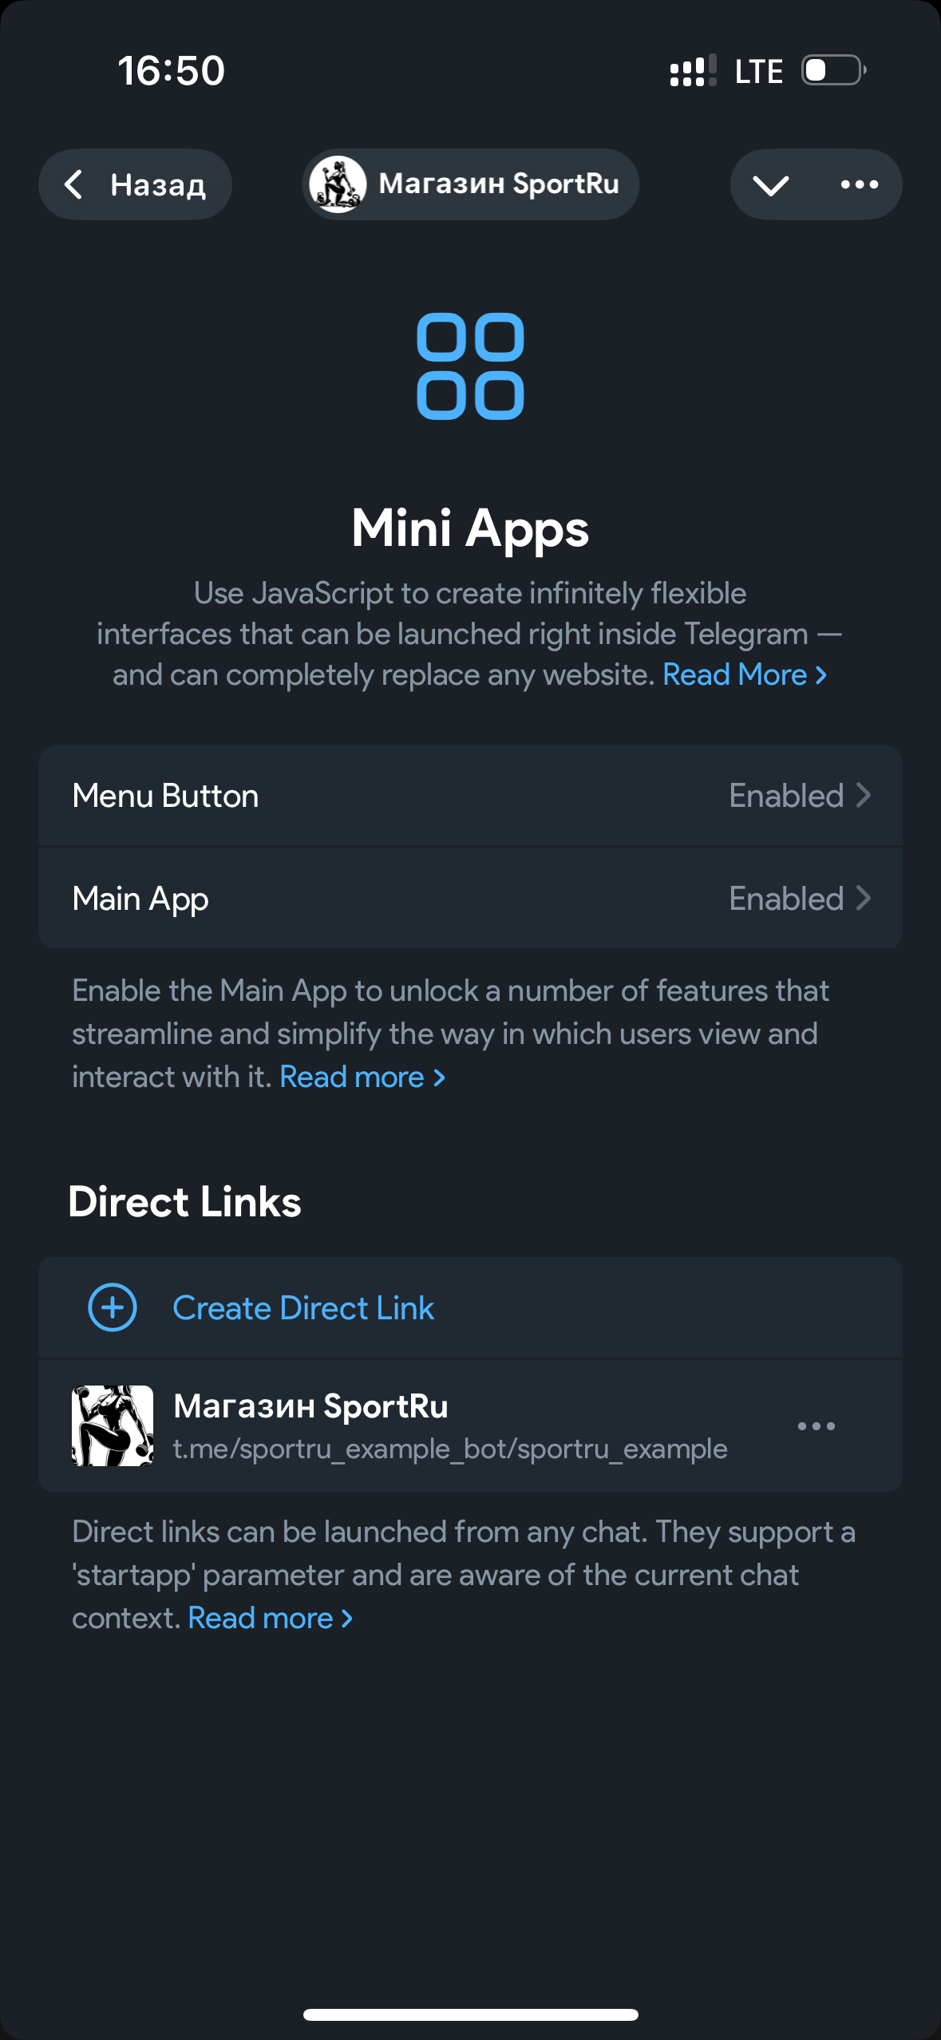Select the t.me/sportru_example_bot direct link row
The height and width of the screenshot is (2040, 941).
450,1449
